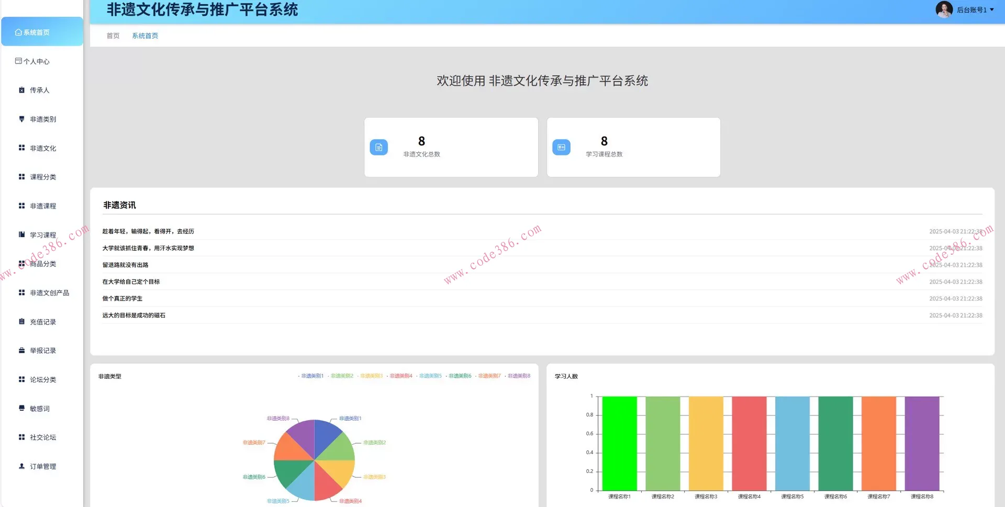Image resolution: width=1005 pixels, height=507 pixels.
Task: Click the 非遗类别 menu icon
Action: pyautogui.click(x=21, y=119)
